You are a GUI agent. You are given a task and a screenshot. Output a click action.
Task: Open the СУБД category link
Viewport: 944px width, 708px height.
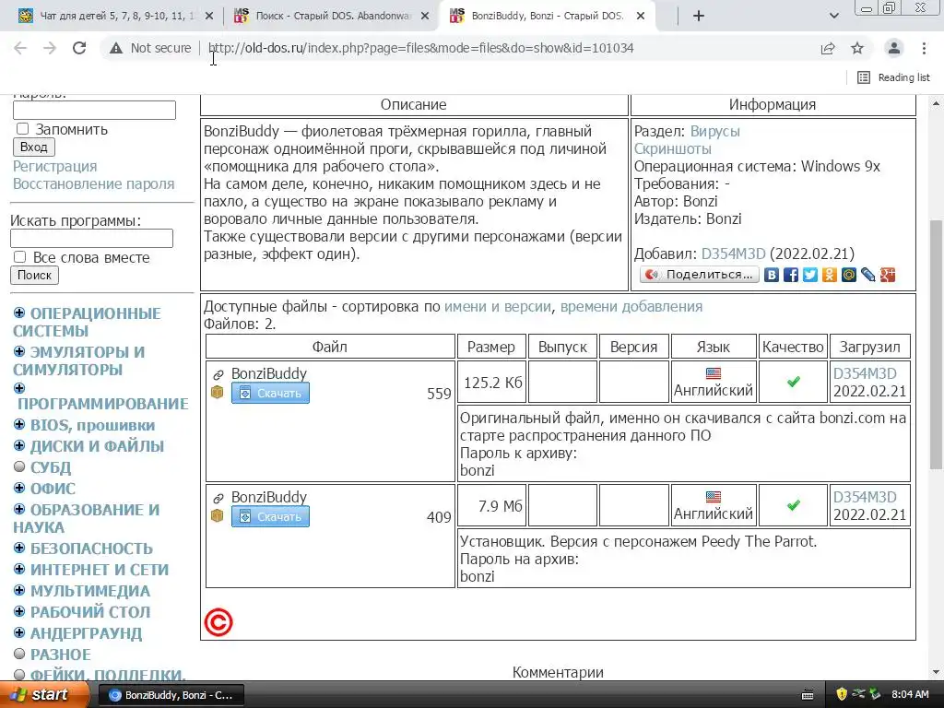click(51, 467)
